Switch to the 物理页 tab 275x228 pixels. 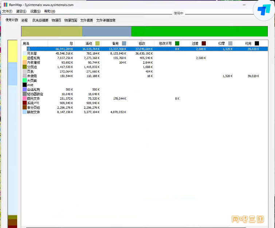tap(56, 20)
